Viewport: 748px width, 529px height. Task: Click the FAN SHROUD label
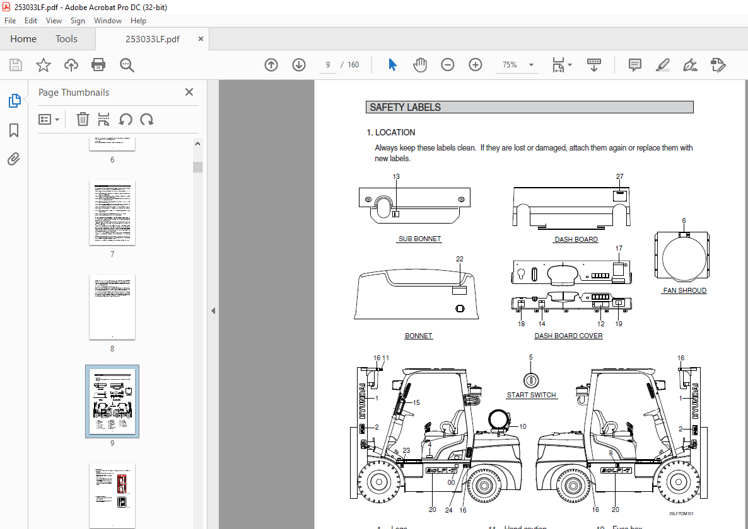[x=684, y=290]
